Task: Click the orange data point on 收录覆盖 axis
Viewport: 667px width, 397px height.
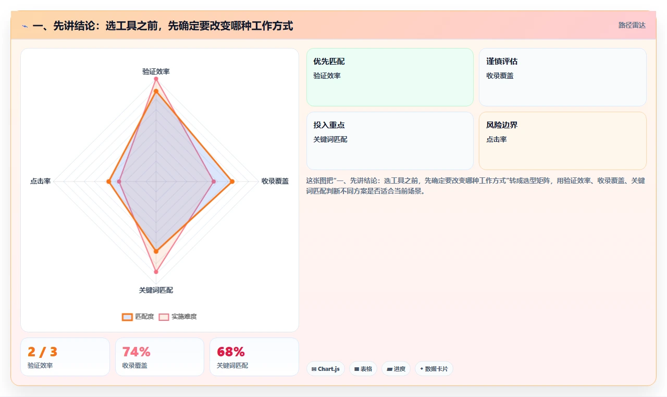Action: coord(232,182)
